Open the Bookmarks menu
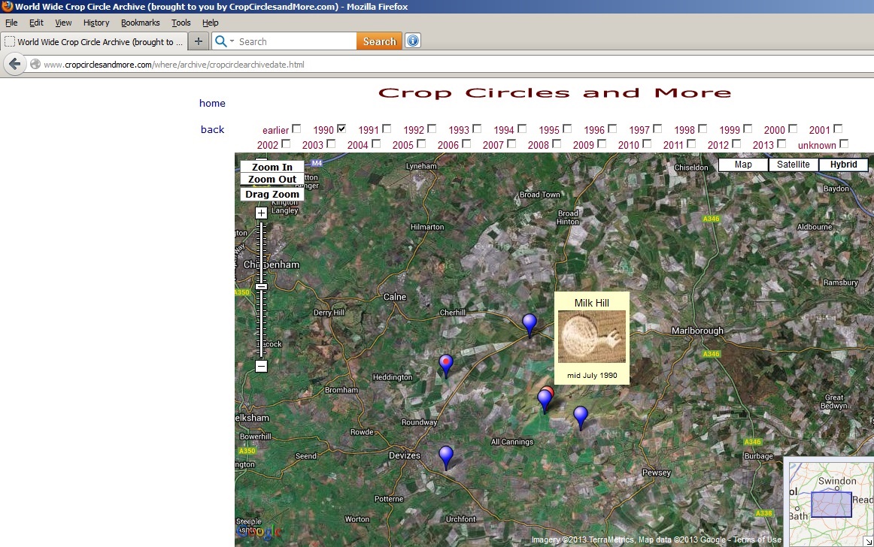 pyautogui.click(x=140, y=23)
